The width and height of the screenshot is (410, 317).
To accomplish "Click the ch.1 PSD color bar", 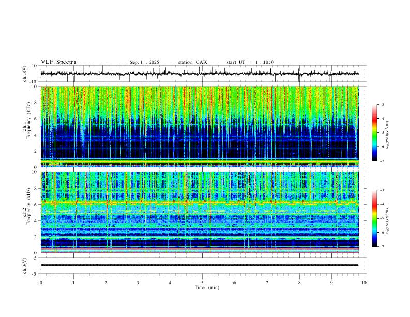I will click(375, 133).
